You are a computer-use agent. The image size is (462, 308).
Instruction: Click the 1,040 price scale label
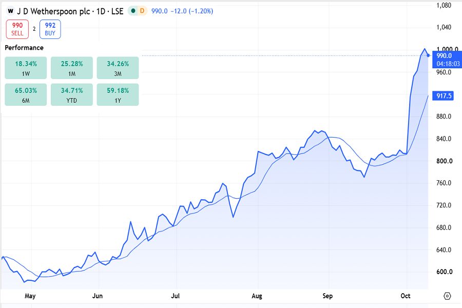click(444, 27)
